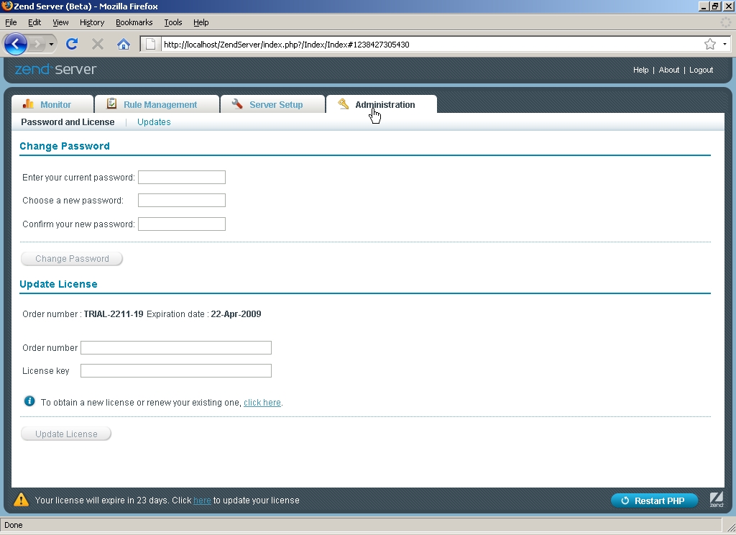Open the Edit menu

point(34,22)
